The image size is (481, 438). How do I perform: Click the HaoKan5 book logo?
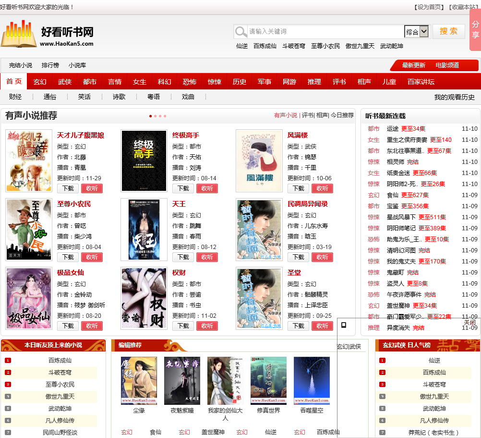point(19,33)
